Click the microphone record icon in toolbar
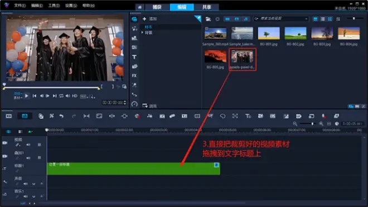This screenshot has width=368, height=207. point(323,116)
